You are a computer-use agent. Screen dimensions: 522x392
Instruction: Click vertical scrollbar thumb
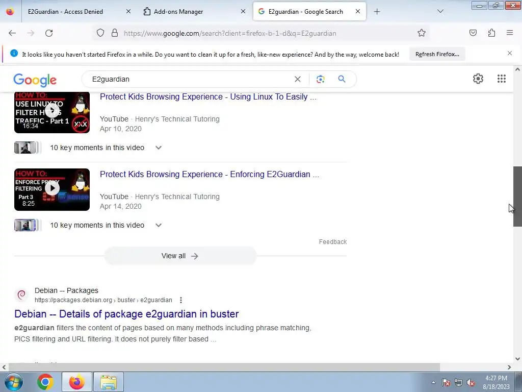pos(517,197)
